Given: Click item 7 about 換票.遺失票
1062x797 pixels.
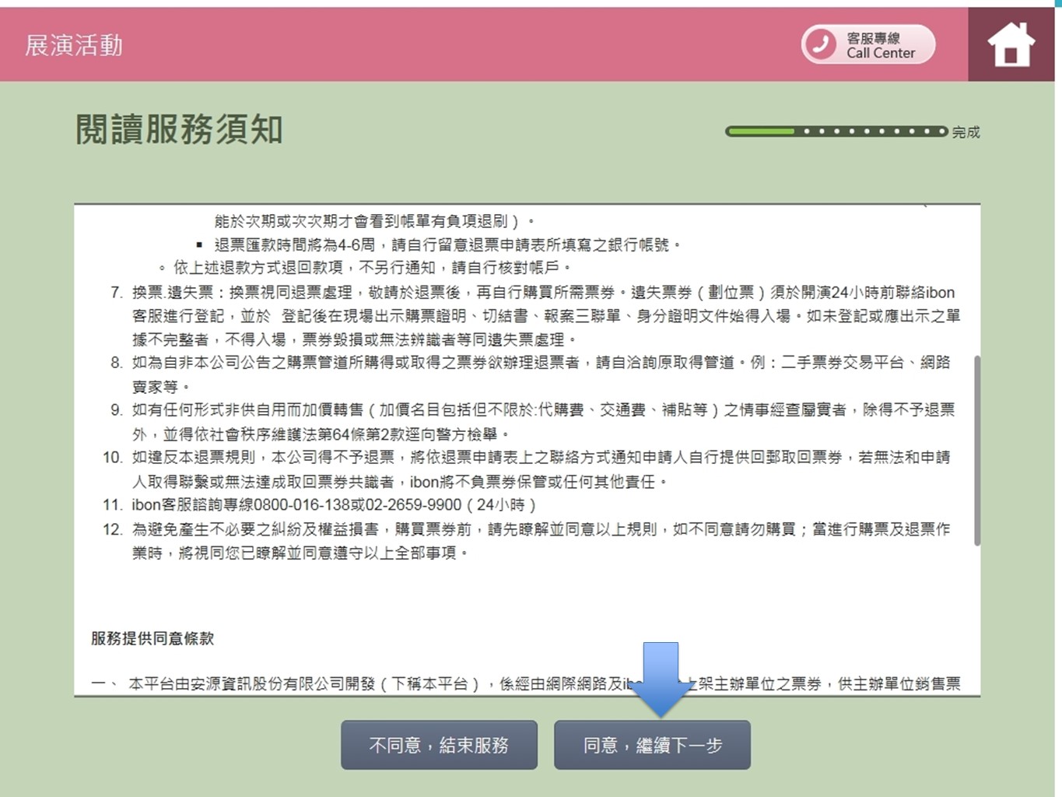Looking at the screenshot, I should pos(545,315).
